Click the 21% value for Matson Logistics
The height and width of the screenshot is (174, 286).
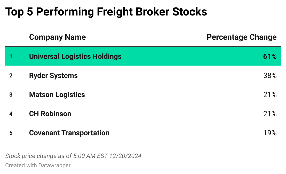click(270, 95)
